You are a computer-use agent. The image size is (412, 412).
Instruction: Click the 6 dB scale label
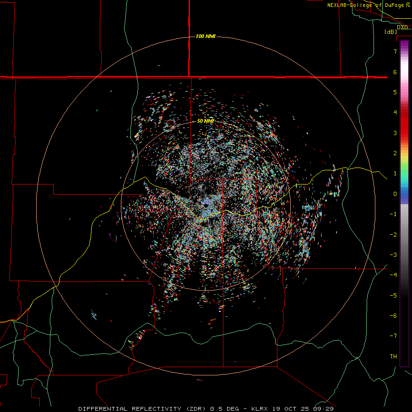coord(395,72)
